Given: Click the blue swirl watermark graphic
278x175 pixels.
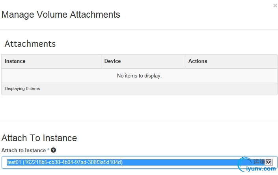Looking at the screenshot, I should click(x=245, y=164).
